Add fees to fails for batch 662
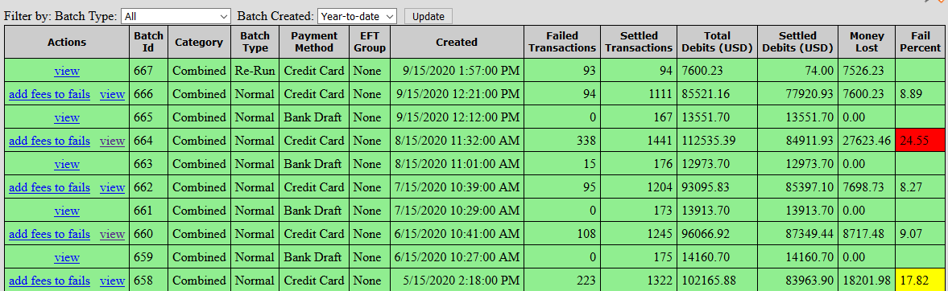Viewport: 948px width, 291px height. [50, 187]
